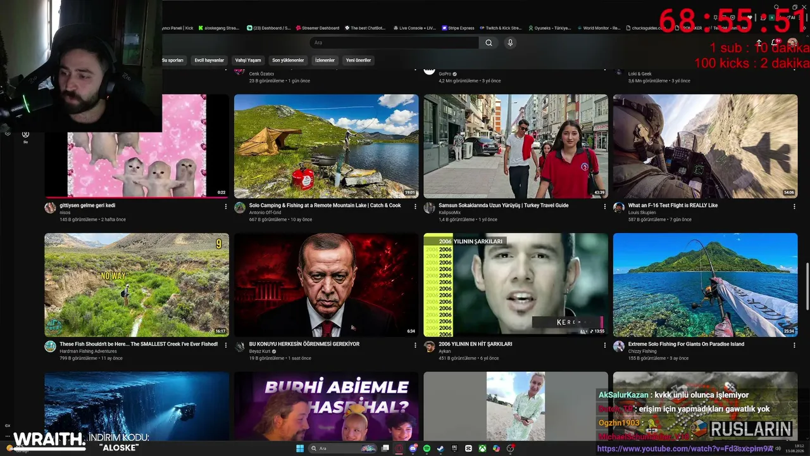Open Samsun Sokaklarında Uzun Yürüyüş title

click(x=503, y=205)
